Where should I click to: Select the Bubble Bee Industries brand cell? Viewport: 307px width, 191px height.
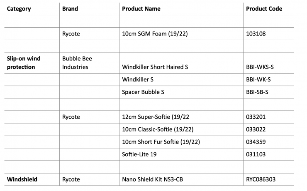[x=77, y=62]
